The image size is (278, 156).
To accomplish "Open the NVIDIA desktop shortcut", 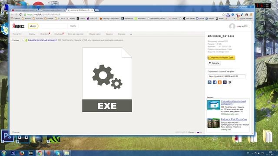I will [53, 139].
